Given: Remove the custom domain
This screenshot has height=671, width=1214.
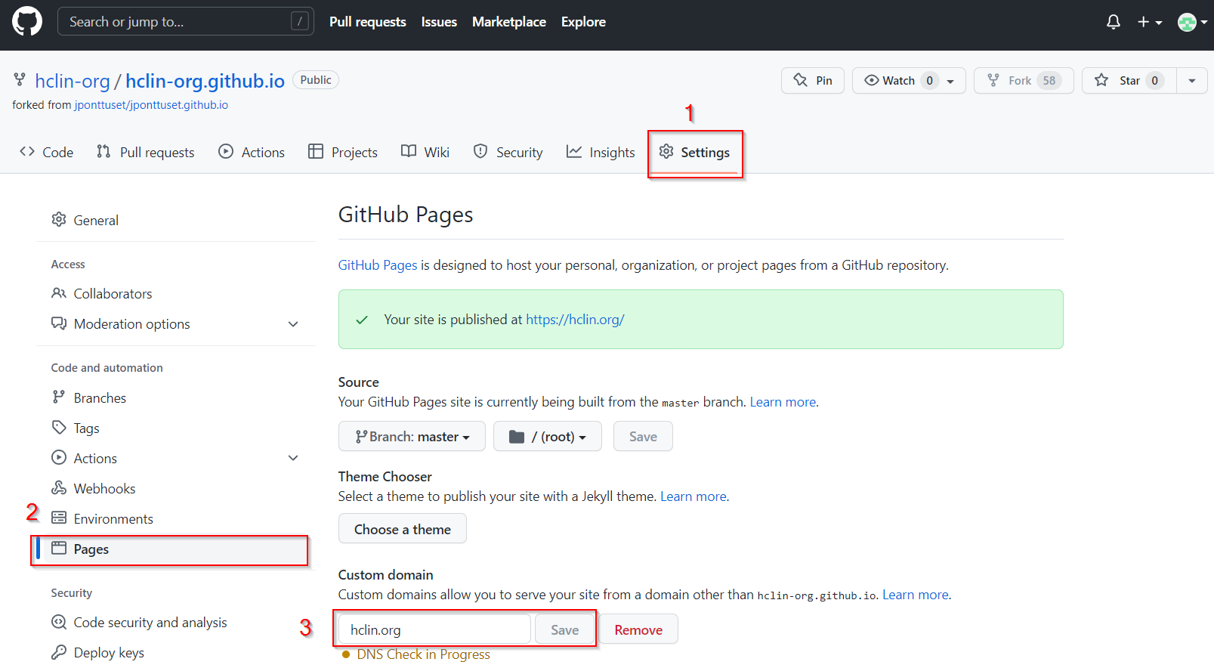Looking at the screenshot, I should coord(638,629).
